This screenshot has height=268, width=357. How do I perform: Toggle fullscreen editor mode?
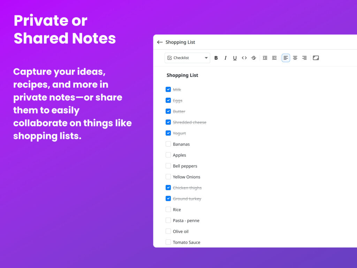(x=316, y=58)
